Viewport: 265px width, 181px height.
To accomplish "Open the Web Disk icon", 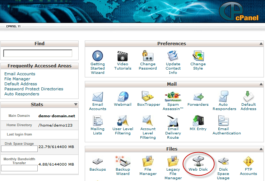I will tap(198, 161).
